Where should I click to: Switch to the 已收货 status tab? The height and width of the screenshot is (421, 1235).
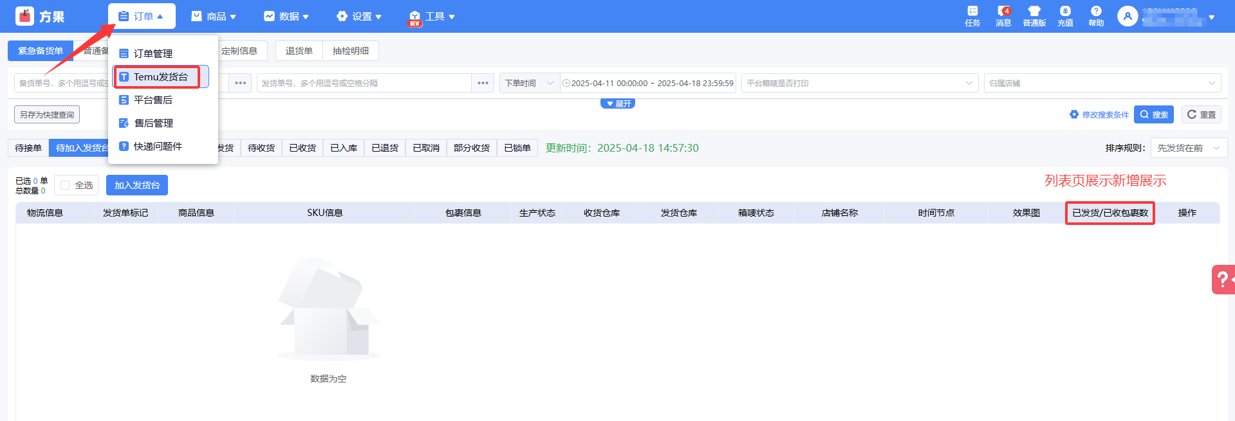point(302,148)
